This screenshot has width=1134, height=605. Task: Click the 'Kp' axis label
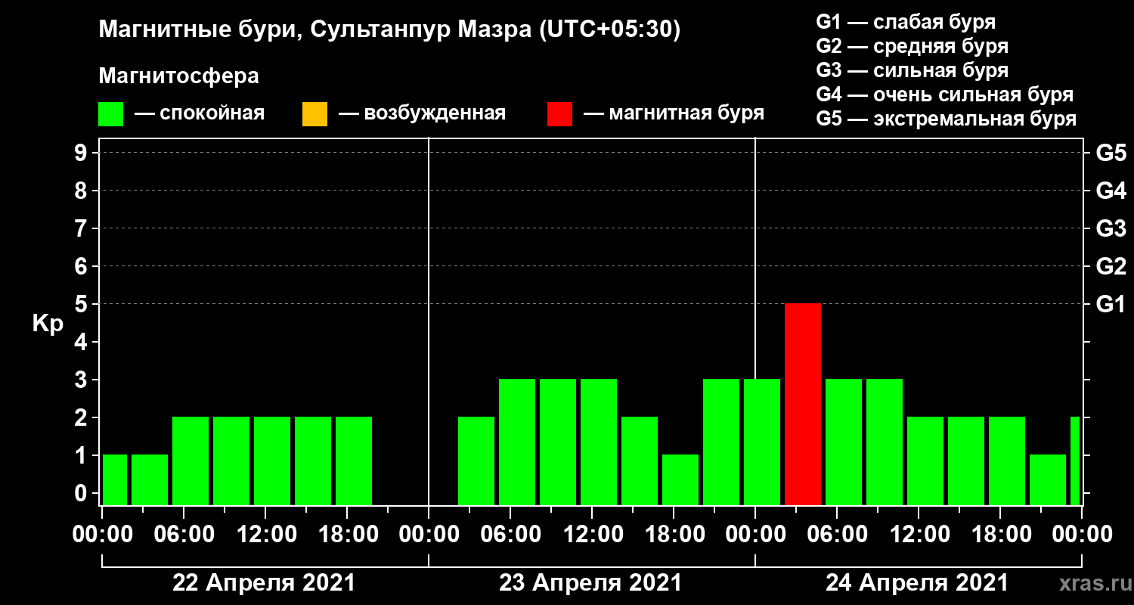click(x=48, y=324)
